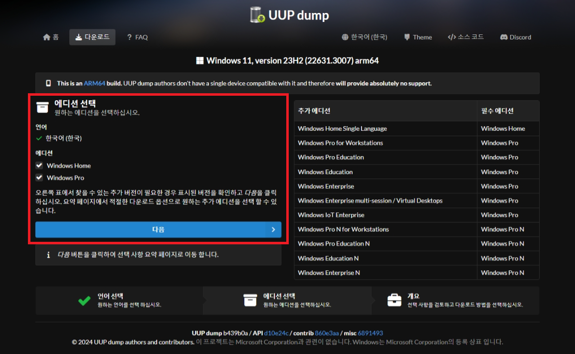This screenshot has width=575, height=354.
Task: Click the download icon in the 다운로드 tab
Action: coord(78,37)
